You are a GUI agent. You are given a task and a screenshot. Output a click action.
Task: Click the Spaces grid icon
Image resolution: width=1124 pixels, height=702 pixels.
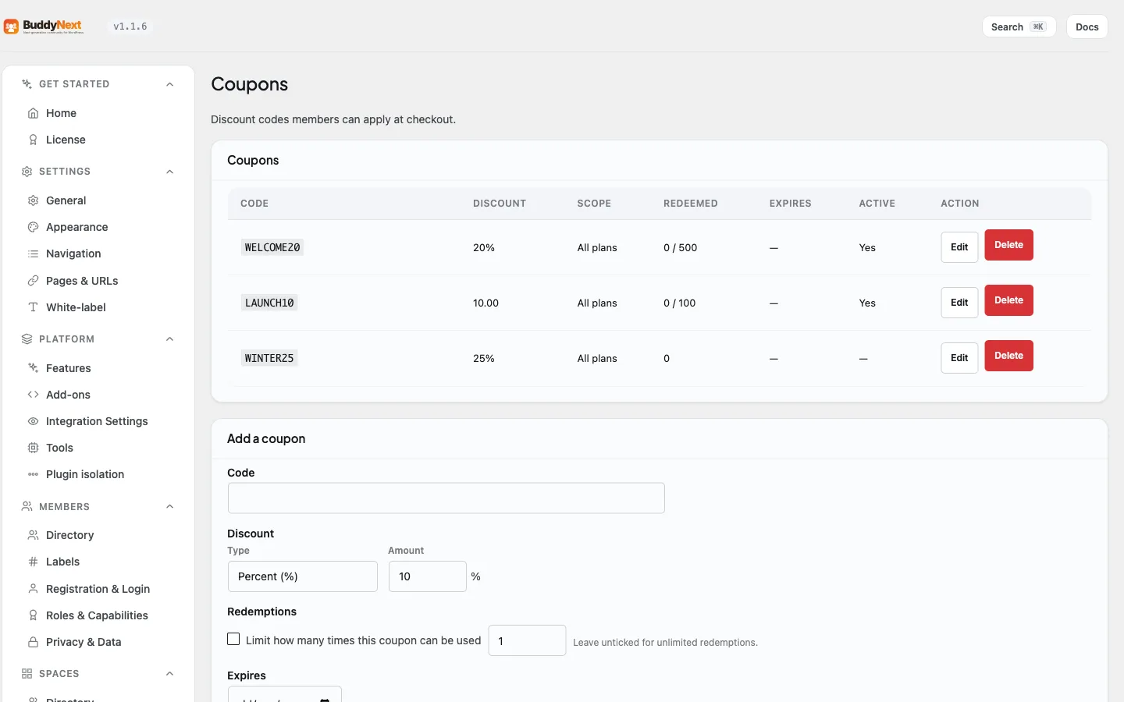(27, 674)
